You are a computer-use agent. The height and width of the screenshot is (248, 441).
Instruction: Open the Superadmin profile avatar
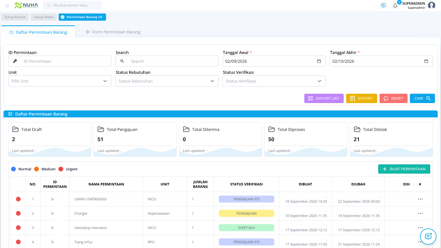[432, 5]
